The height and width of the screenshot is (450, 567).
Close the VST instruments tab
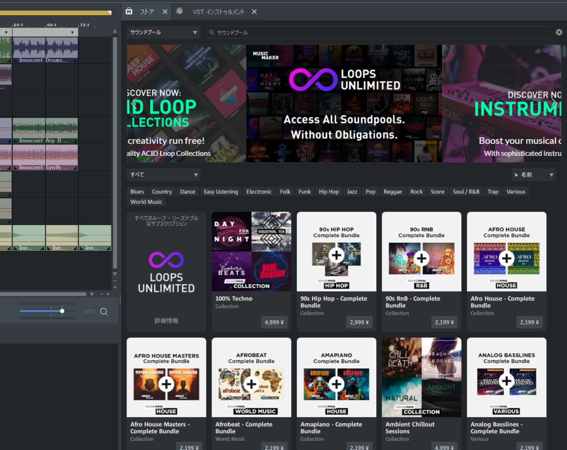point(254,12)
